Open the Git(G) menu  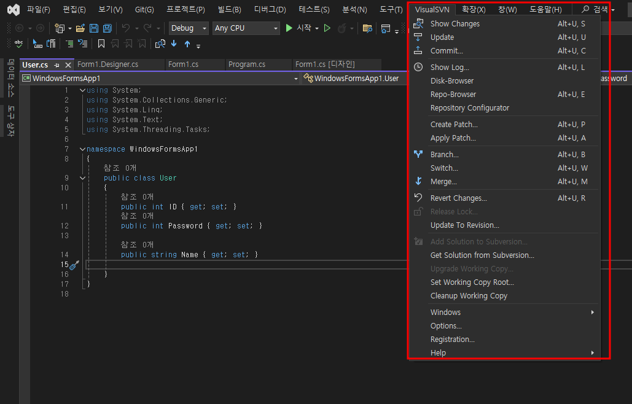144,9
